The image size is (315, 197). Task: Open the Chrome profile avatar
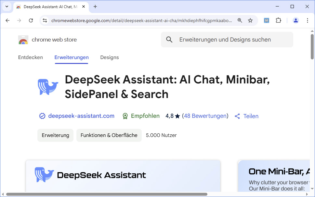[x=296, y=20]
